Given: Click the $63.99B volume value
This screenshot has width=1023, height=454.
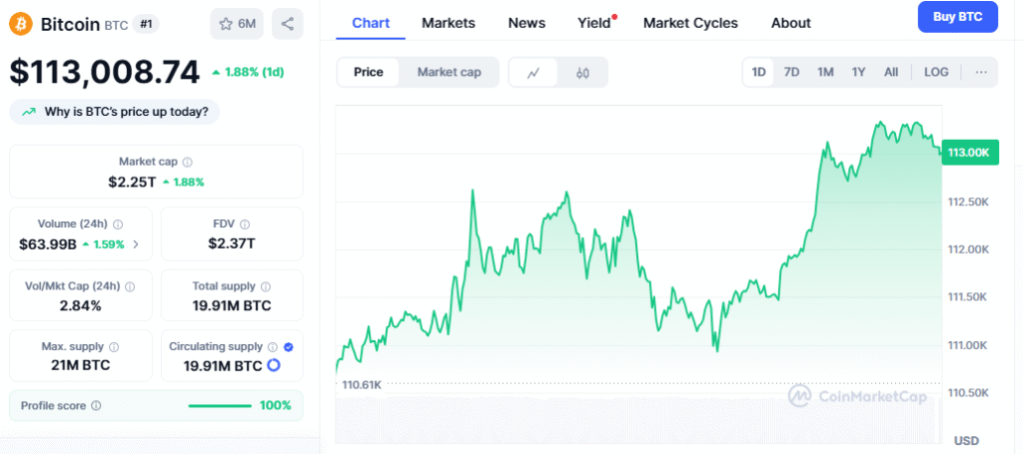Looking at the screenshot, I should point(48,244).
